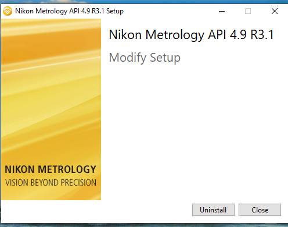Click the Nikon Metrology icon in title bar
Viewport: 288px width, 227px height.
pyautogui.click(x=8, y=11)
